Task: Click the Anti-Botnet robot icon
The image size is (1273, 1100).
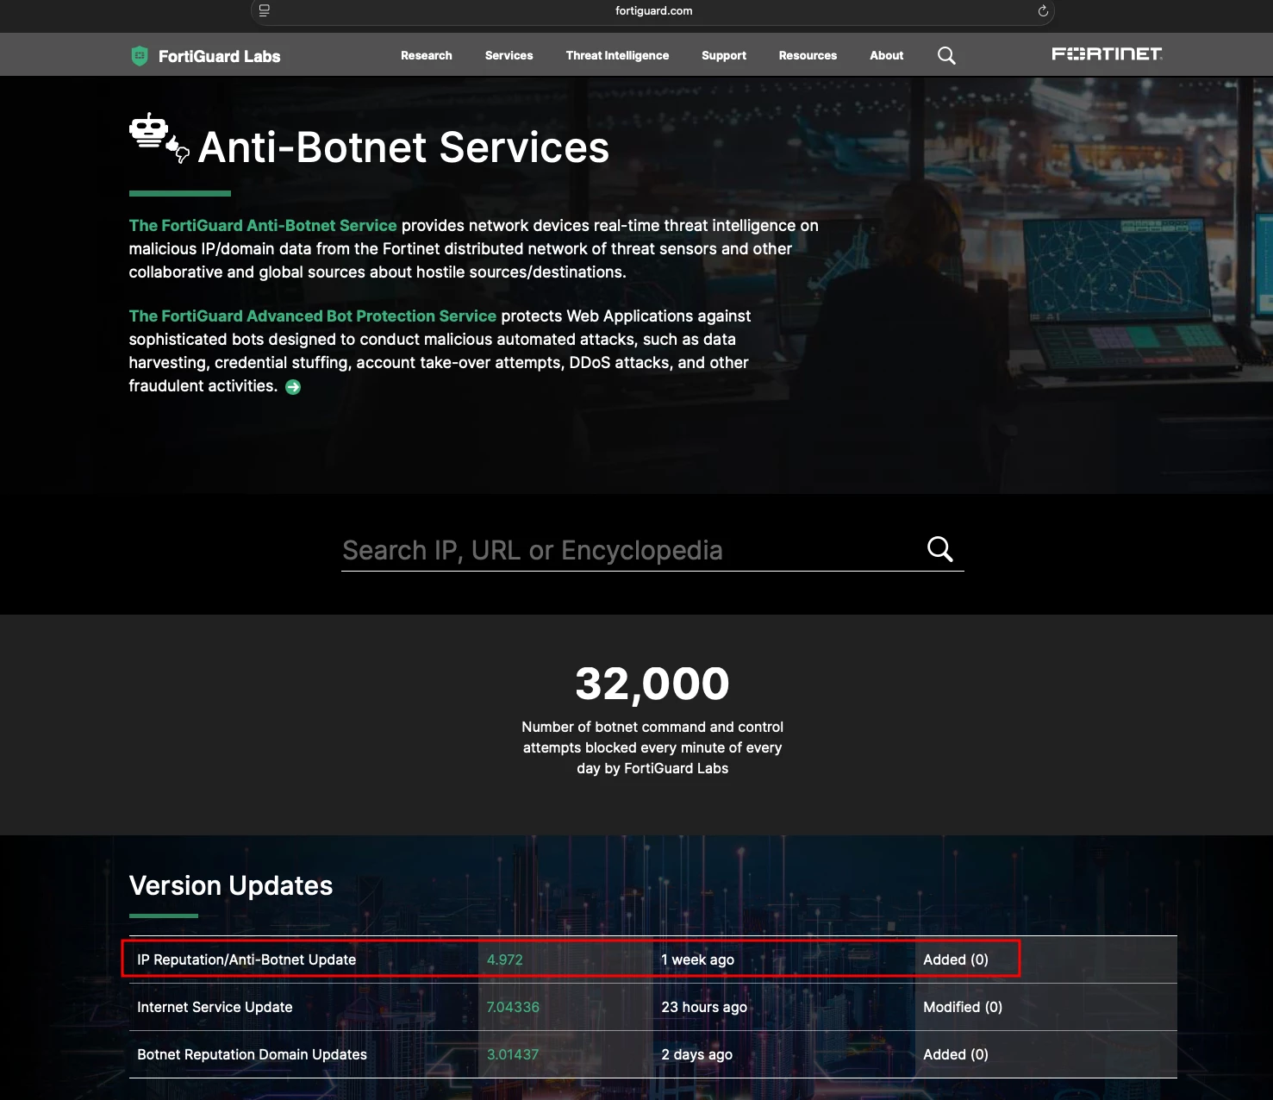Action: pos(159,138)
